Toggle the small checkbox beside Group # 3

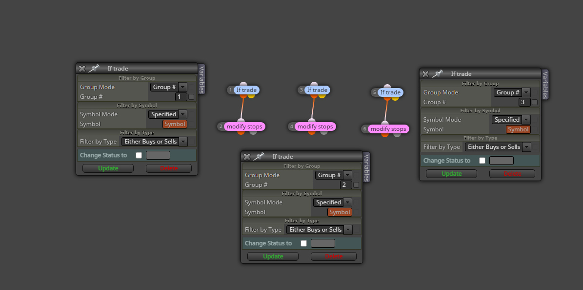(x=535, y=102)
